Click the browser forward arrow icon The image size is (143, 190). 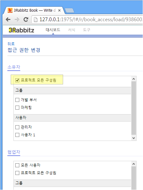click(x=17, y=20)
